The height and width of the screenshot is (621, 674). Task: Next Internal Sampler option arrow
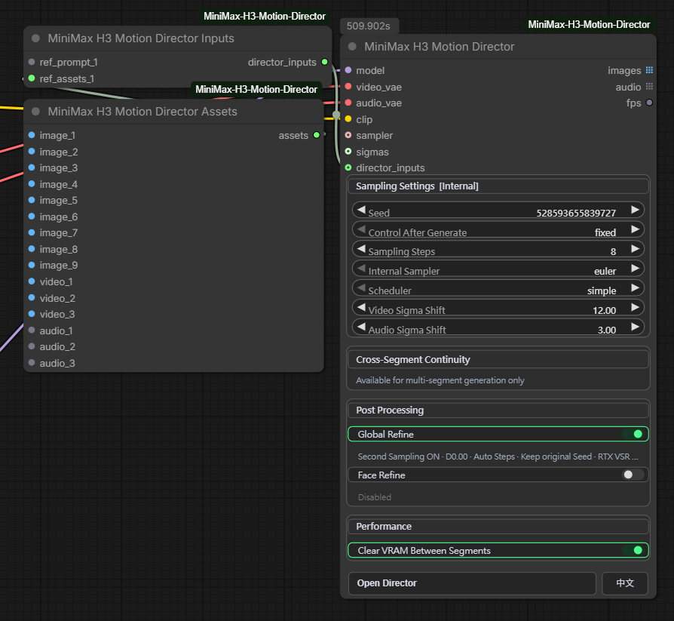635,268
